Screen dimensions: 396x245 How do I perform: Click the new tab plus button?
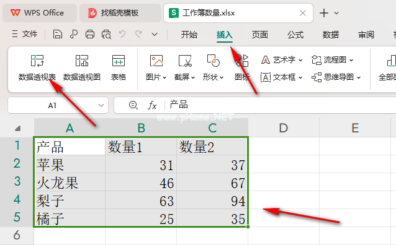click(324, 13)
